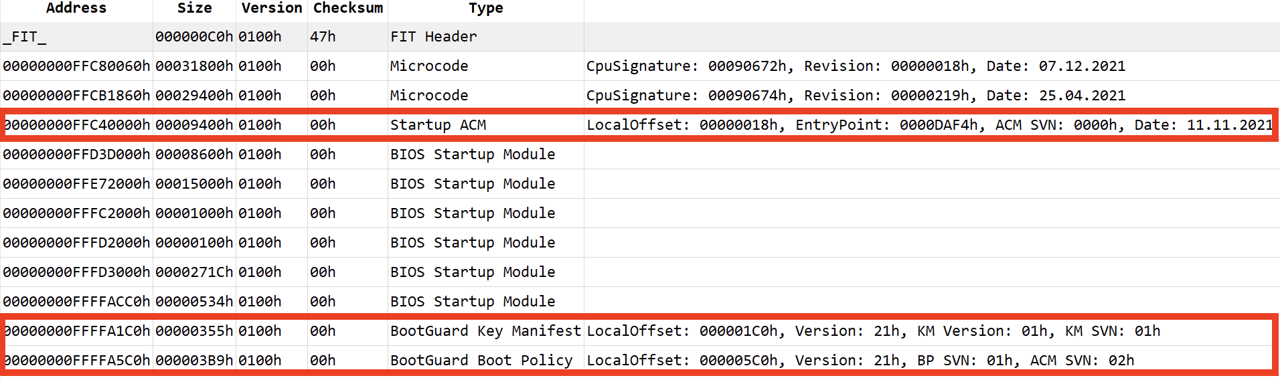This screenshot has height=380, width=1280.
Task: Sort by the Size column header
Action: (194, 8)
